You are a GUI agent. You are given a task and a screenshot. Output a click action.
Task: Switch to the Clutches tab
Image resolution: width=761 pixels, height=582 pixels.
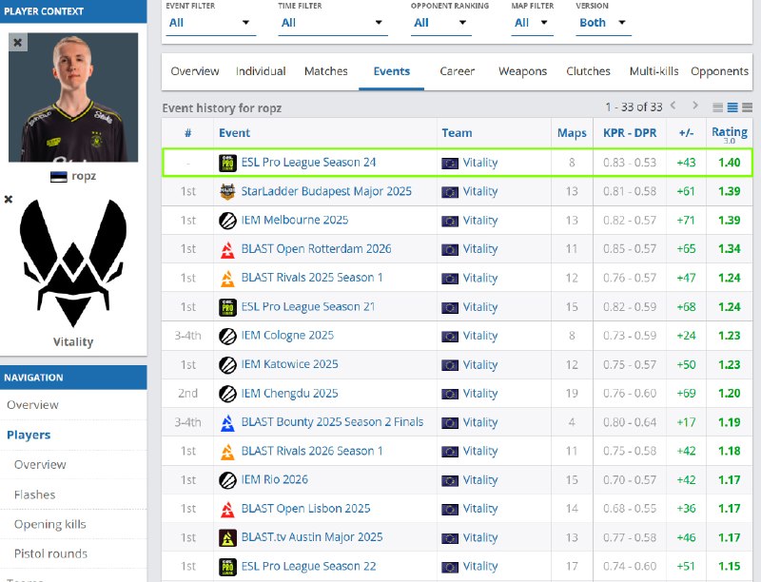[588, 71]
